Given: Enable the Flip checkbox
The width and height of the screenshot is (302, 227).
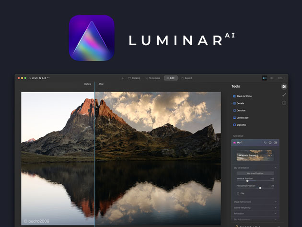Looking at the screenshot, I should pos(238,193).
